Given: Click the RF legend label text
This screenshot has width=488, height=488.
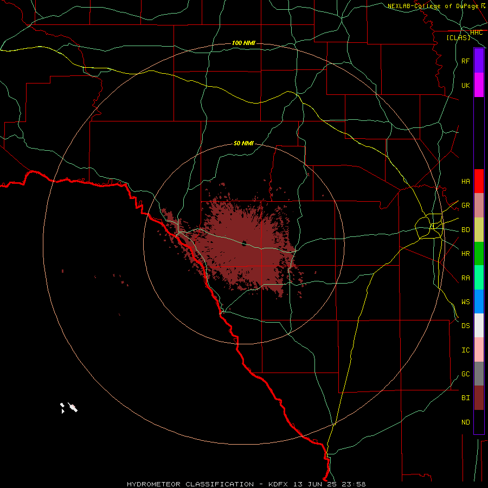Looking at the screenshot, I should click(466, 61).
